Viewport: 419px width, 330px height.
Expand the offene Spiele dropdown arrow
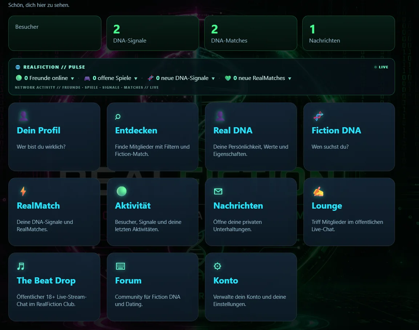point(136,79)
